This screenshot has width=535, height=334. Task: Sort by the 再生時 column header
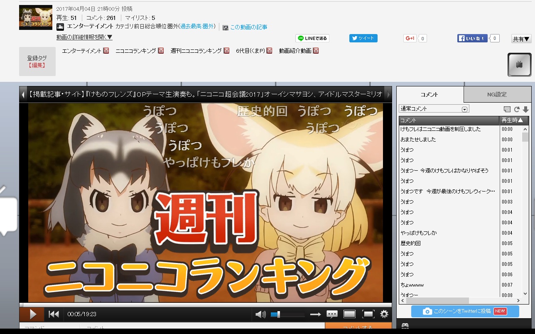513,120
